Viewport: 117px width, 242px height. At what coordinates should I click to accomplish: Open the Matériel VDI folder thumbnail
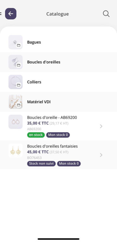pyautogui.click(x=15, y=102)
